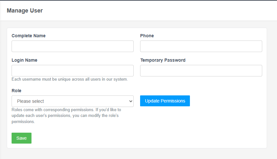Image resolution: width=277 pixels, height=159 pixels.
Task: Select the Login Name input field
Action: click(x=72, y=71)
